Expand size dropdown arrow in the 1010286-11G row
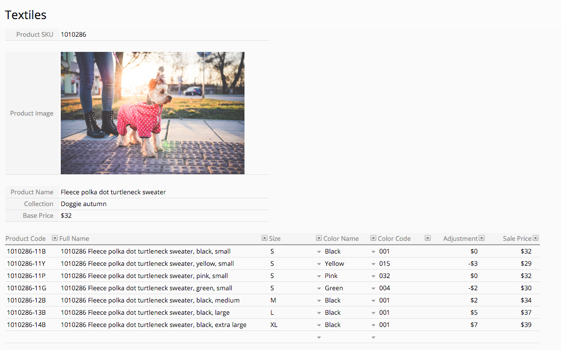 pos(319,288)
